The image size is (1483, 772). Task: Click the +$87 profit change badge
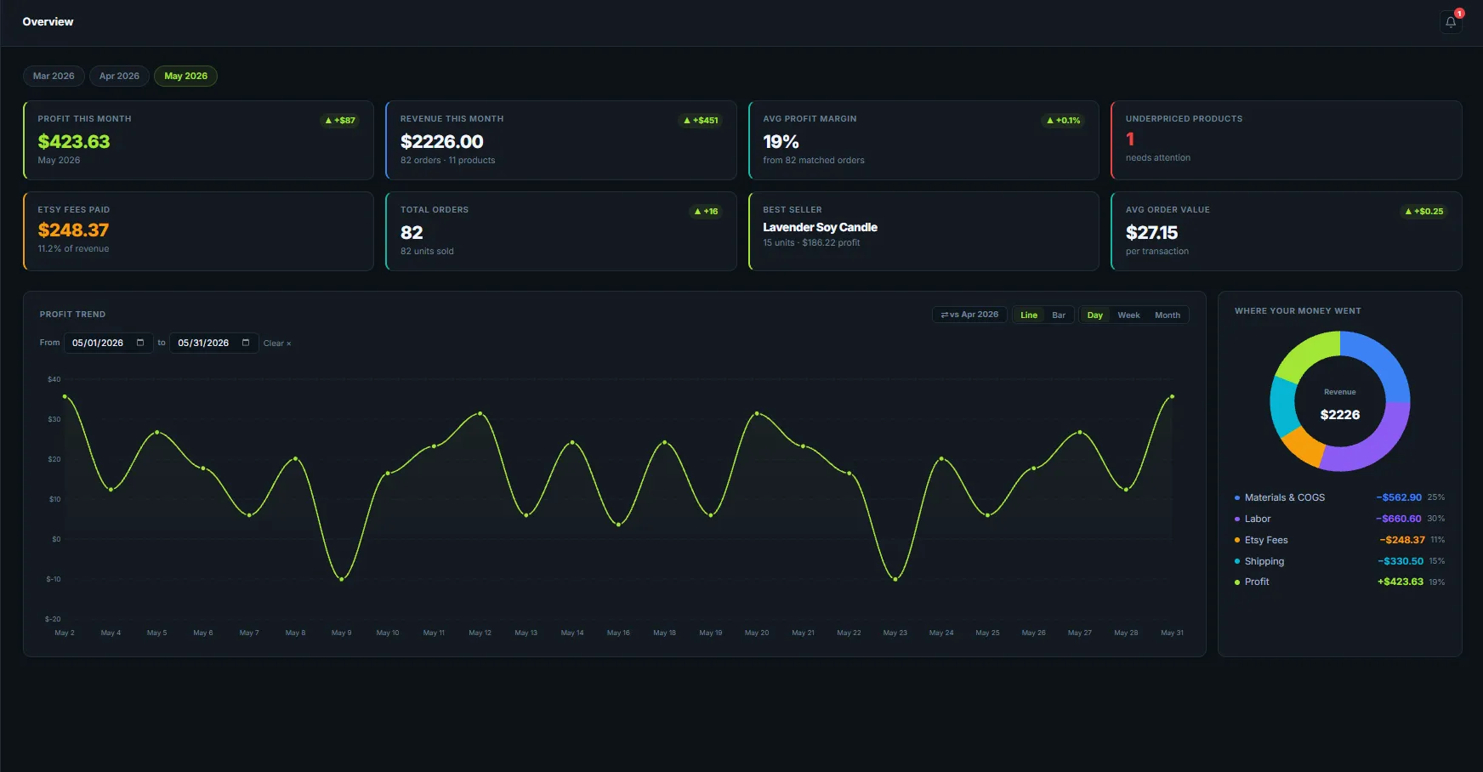coord(340,121)
